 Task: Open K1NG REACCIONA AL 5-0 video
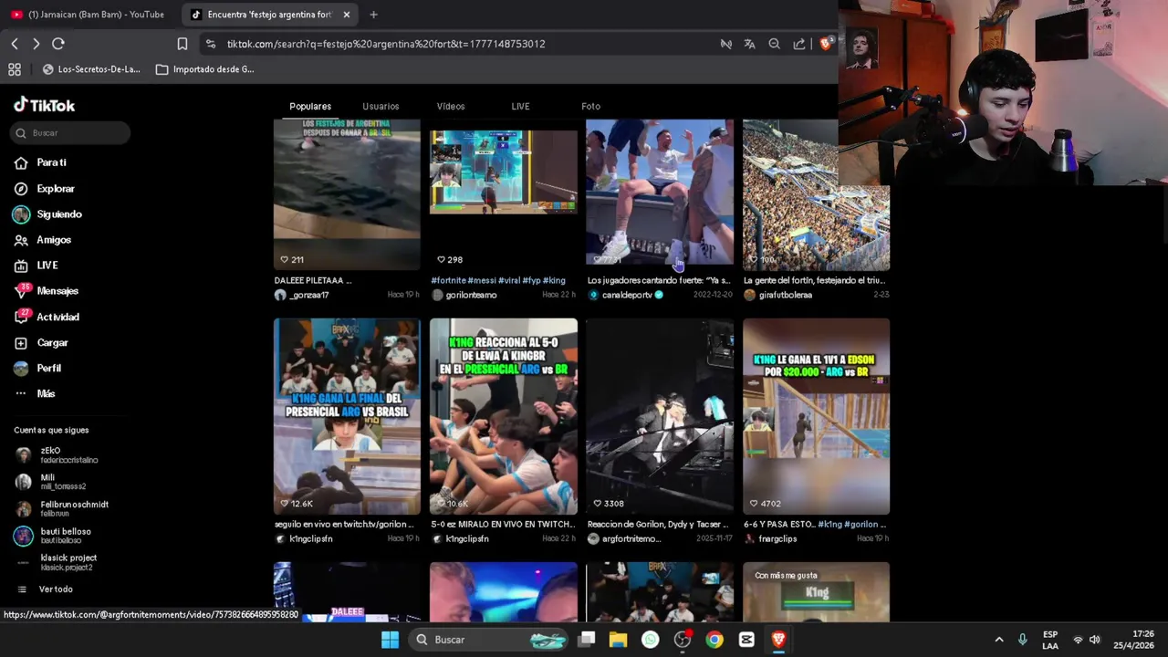tap(504, 416)
